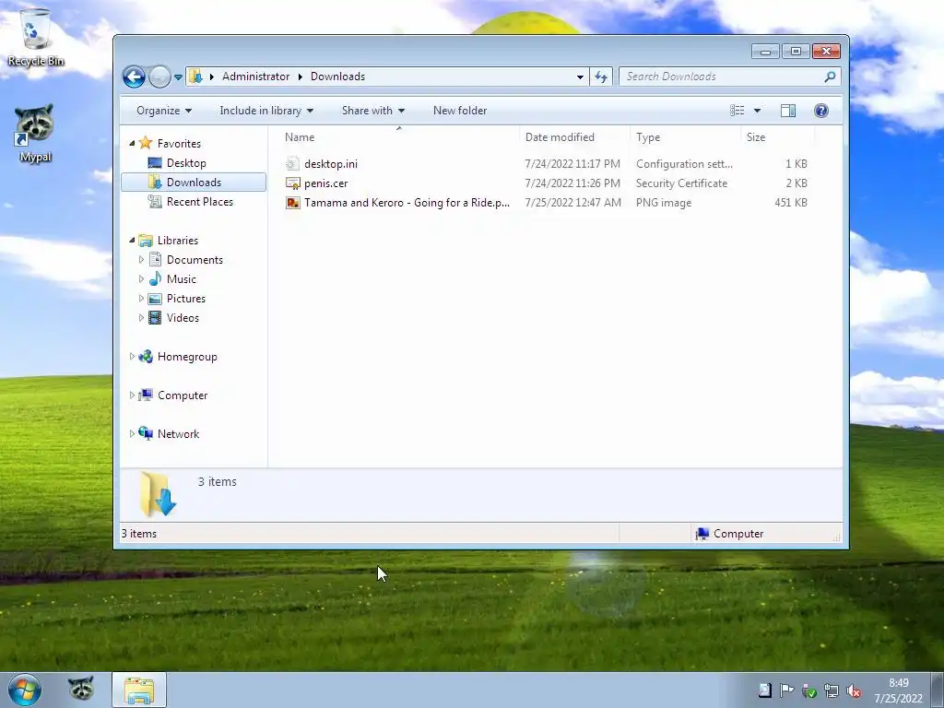The width and height of the screenshot is (944, 708).
Task: Expand the arrow between Administrator and Downloads
Action: pyautogui.click(x=300, y=77)
